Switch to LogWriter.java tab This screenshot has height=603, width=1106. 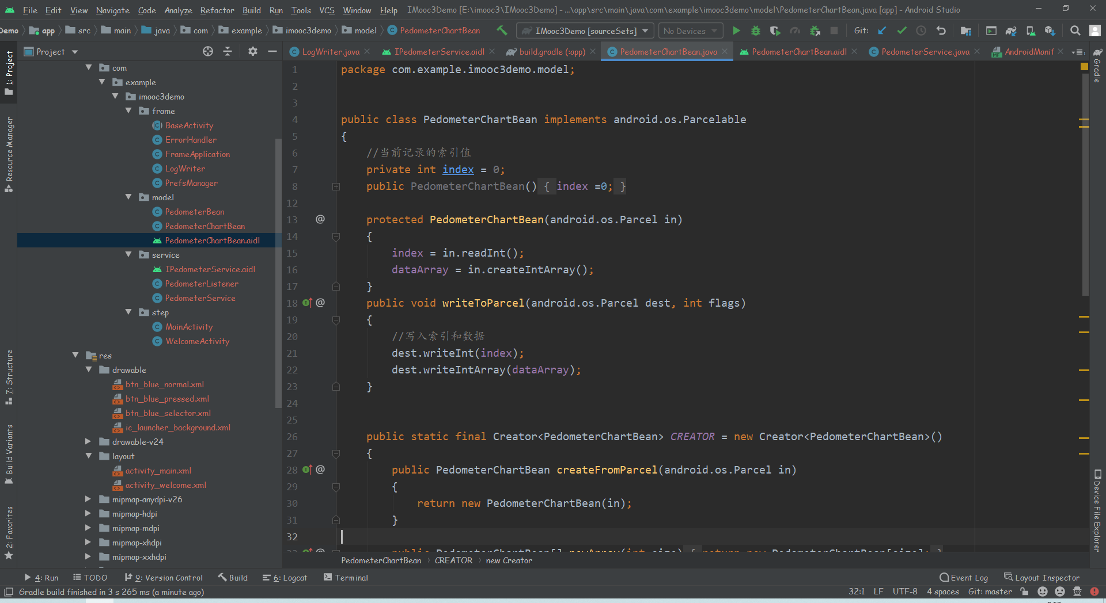[330, 52]
